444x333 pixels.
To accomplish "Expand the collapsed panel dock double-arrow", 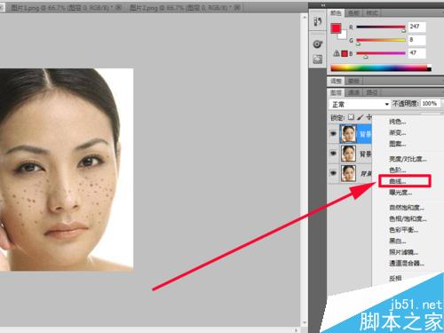I will (323, 5).
